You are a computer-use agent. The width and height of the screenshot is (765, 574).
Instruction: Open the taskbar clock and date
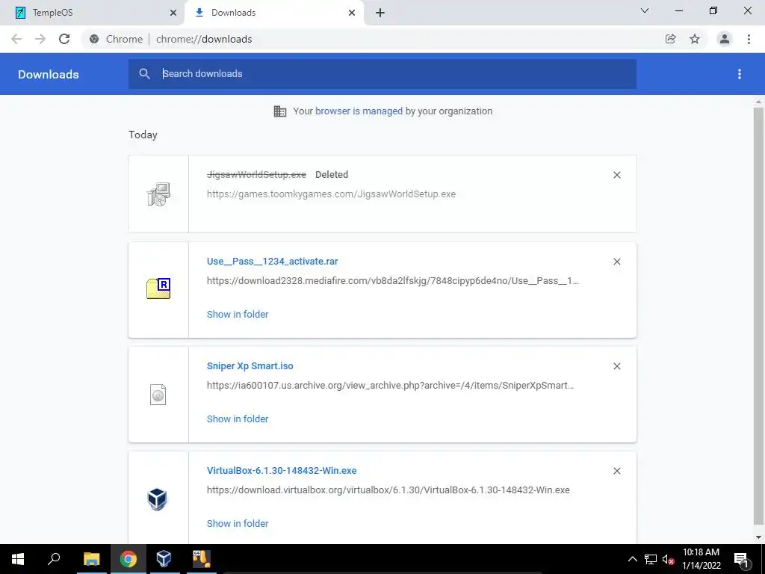coord(701,559)
